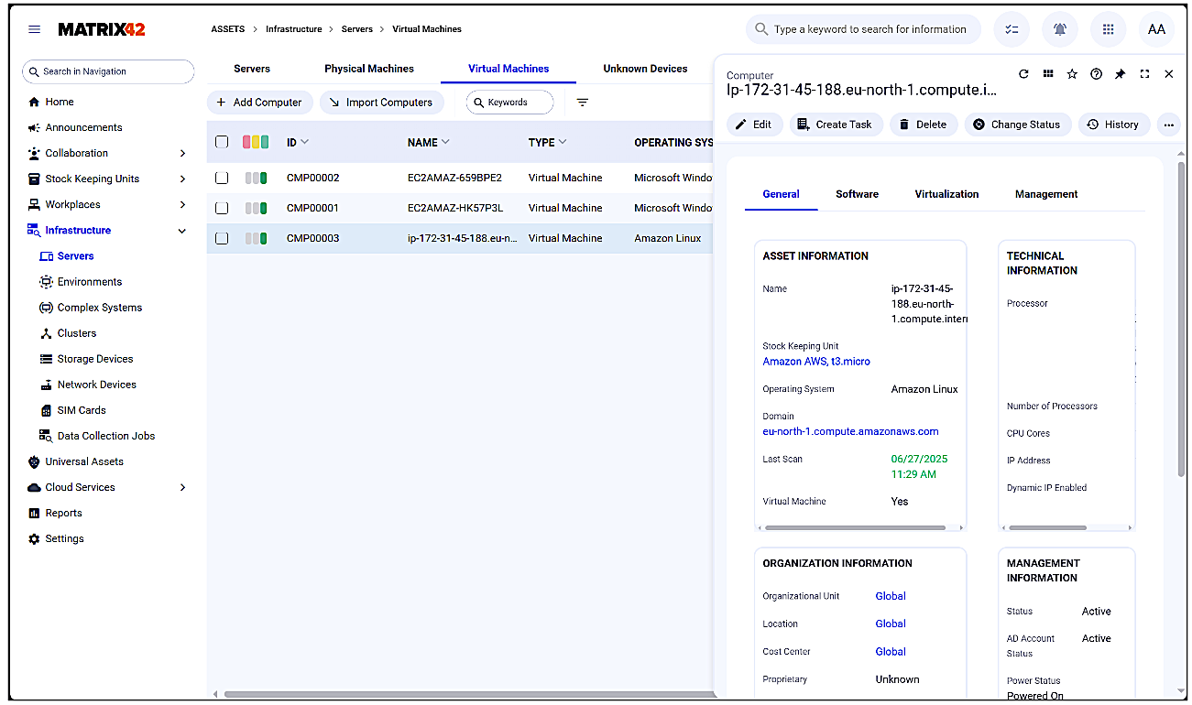Mark the computer record as favorite
Screen dimensions: 1192x705
pos(1072,74)
